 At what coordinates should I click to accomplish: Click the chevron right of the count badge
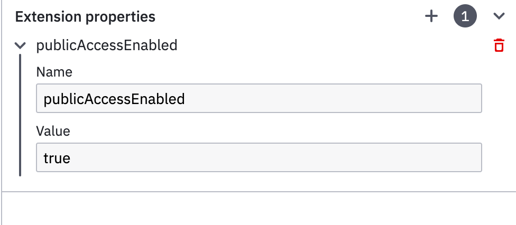(x=499, y=16)
